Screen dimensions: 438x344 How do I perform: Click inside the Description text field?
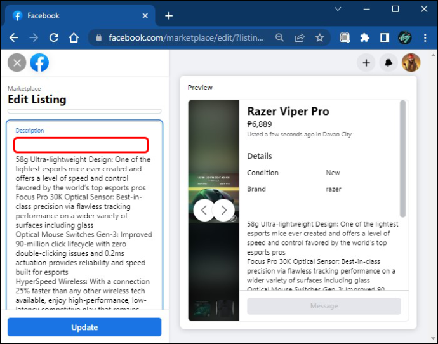click(84, 215)
